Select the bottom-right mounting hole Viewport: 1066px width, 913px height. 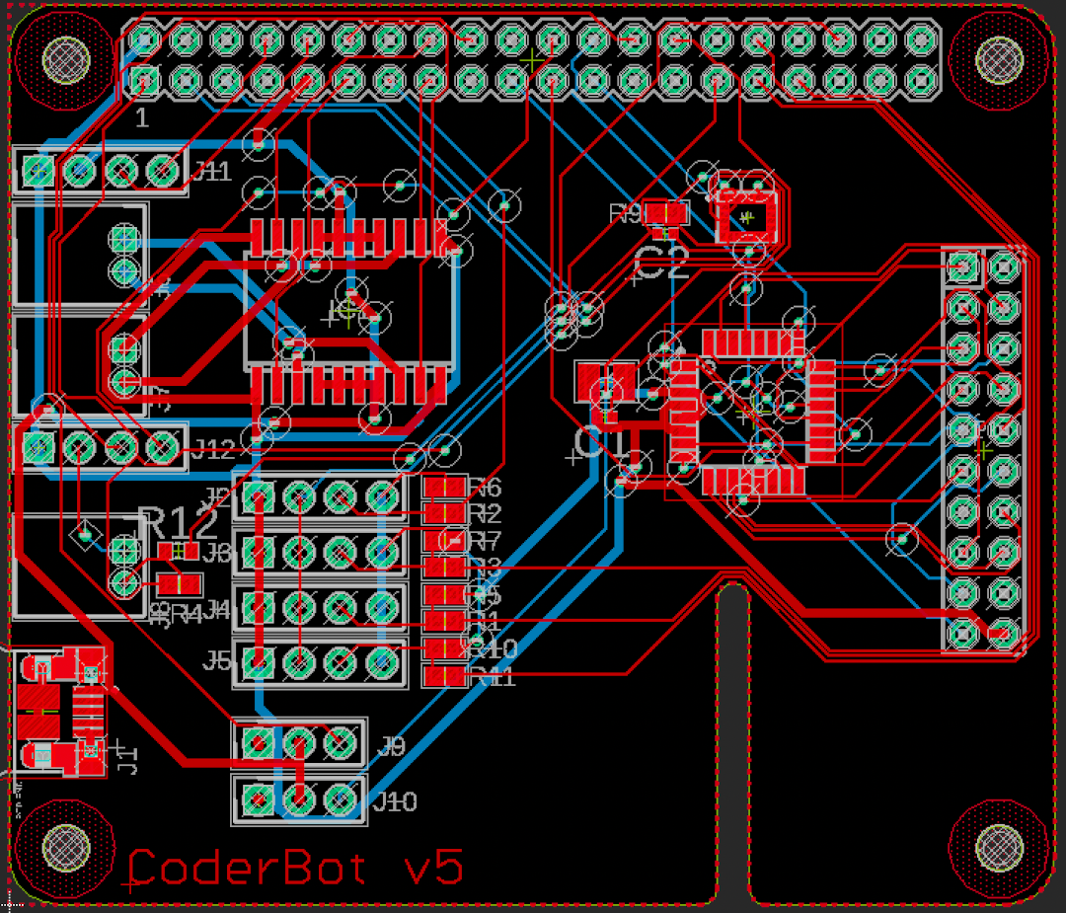click(999, 848)
